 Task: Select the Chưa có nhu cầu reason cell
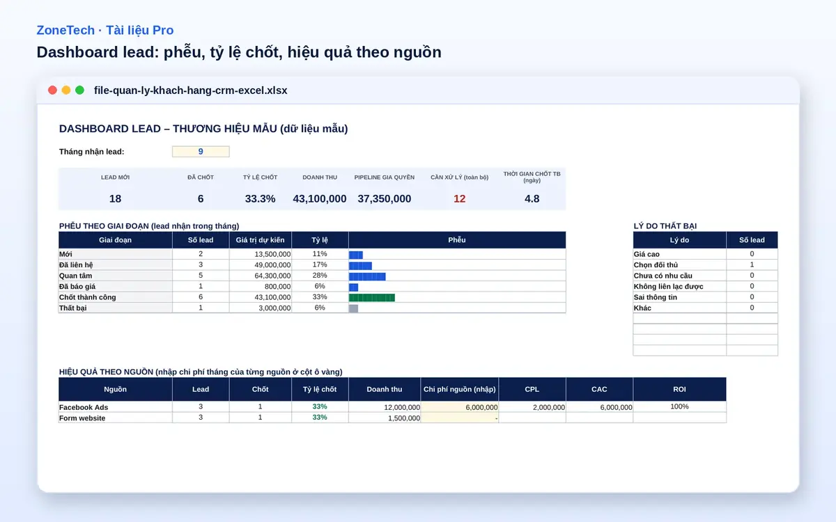679,276
